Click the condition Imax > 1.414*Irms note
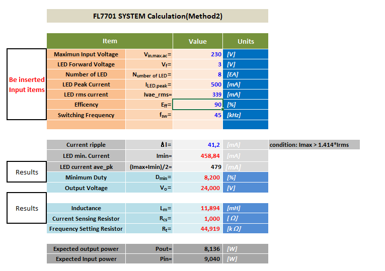 (x=314, y=145)
